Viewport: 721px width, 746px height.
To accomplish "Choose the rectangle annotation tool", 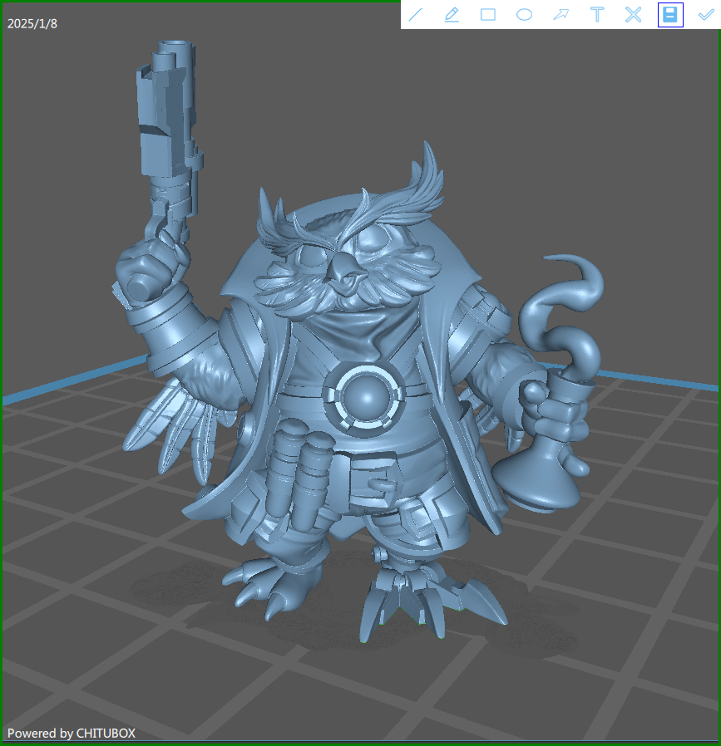I will pos(488,14).
